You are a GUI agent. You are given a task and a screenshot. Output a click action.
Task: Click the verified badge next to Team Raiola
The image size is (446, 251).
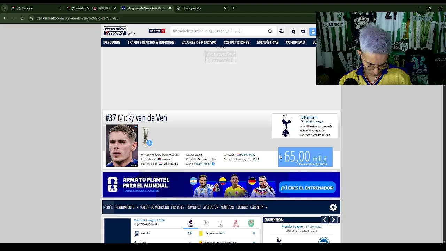point(213,164)
